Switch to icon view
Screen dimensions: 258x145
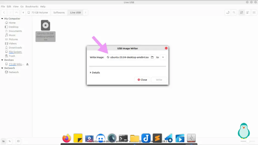[242, 13]
